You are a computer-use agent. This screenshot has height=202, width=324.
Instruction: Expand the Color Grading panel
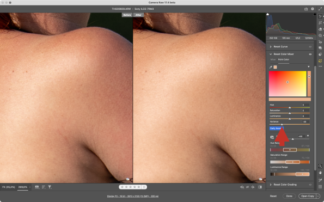pyautogui.click(x=271, y=185)
